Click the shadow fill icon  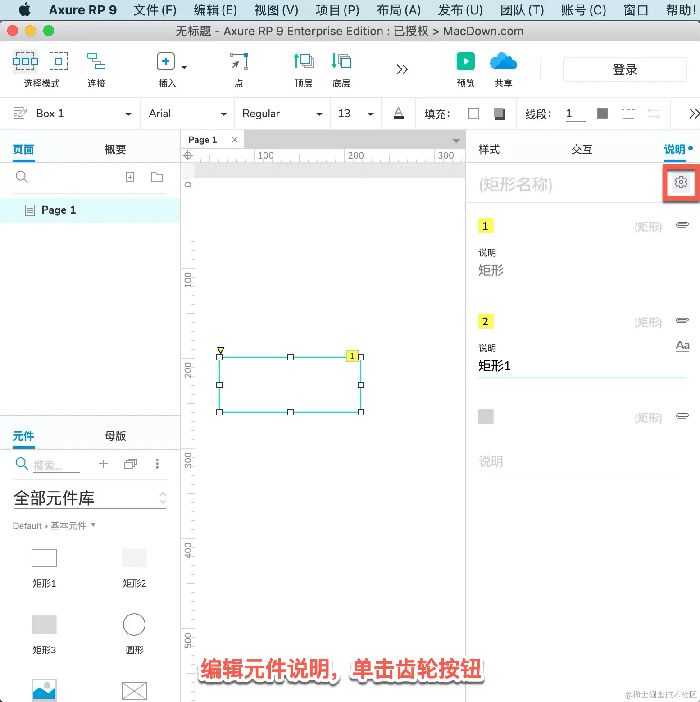point(500,114)
